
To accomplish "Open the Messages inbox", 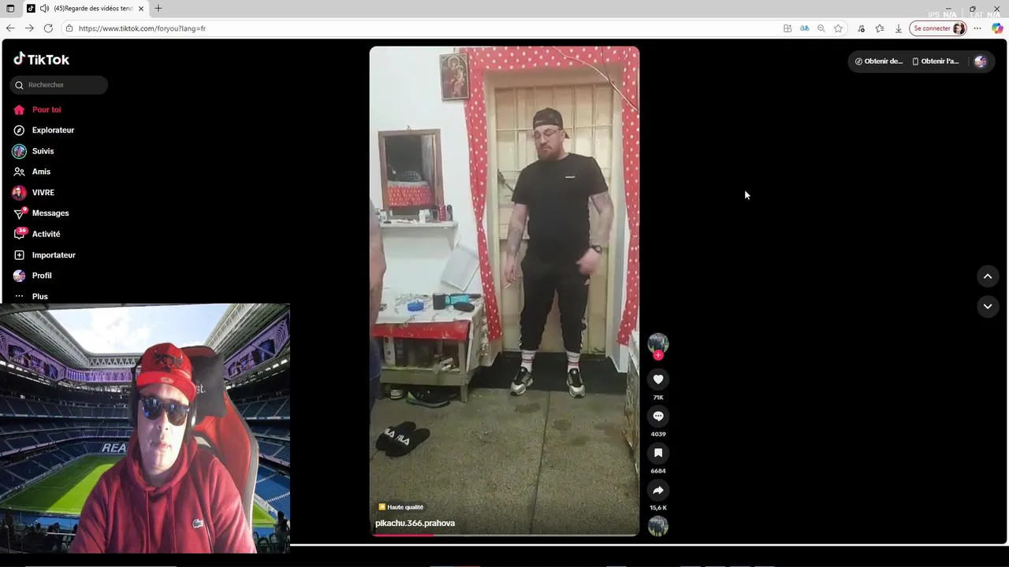I will (x=41, y=213).
